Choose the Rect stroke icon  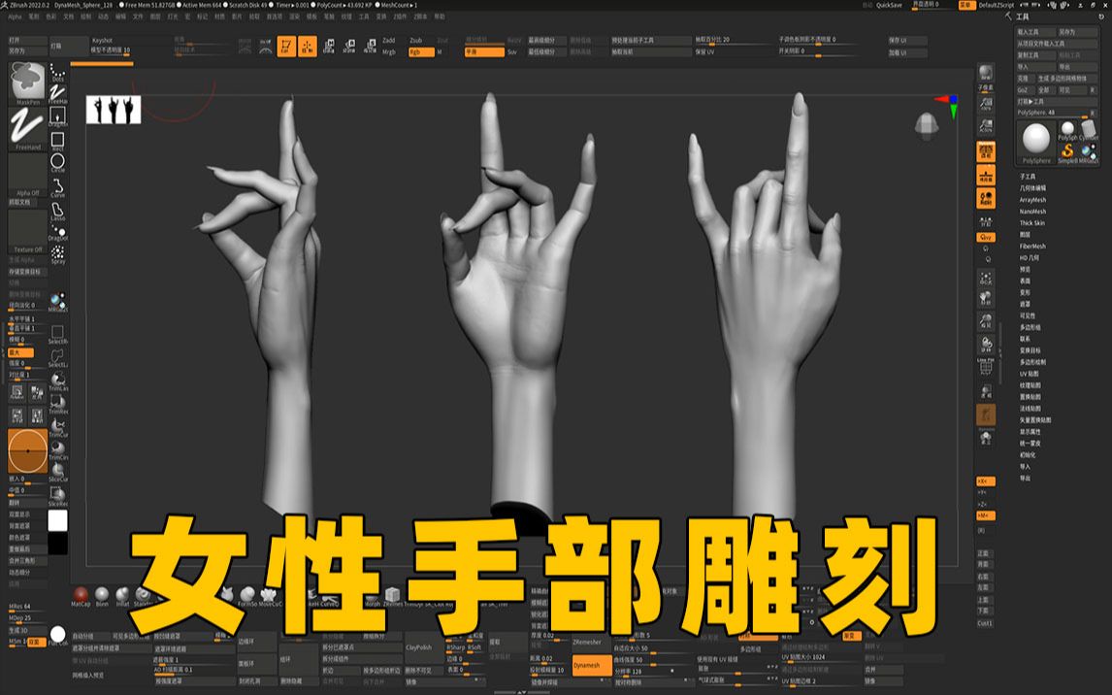coord(57,141)
